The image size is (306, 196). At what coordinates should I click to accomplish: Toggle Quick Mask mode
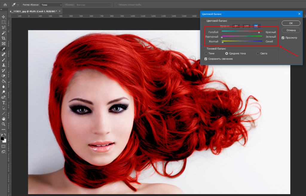click(x=4, y=146)
